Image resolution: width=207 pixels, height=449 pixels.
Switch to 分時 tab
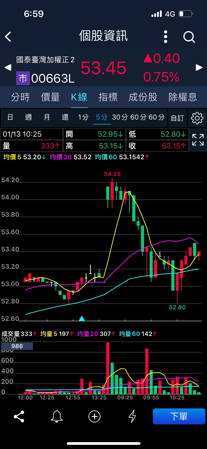[20, 97]
